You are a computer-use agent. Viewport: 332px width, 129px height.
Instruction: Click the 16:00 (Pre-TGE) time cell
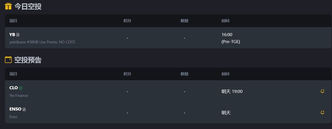coord(231,38)
